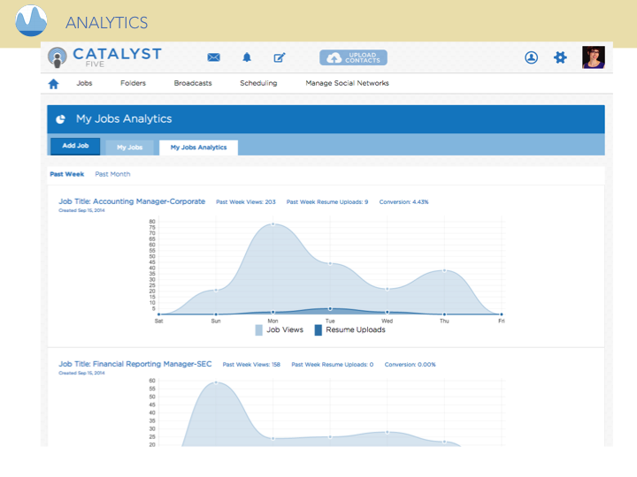Toggle the Resume Uploads legend swatch
The image size is (637, 477).
[318, 329]
